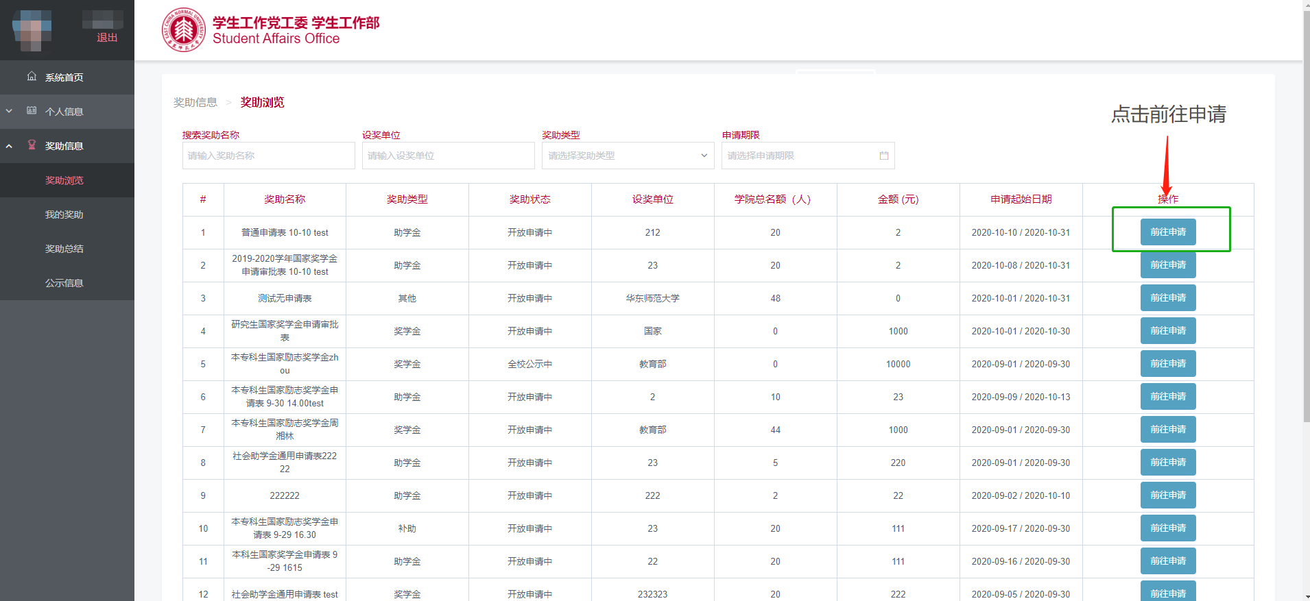This screenshot has height=601, width=1310.
Task: Focus the 搜索奖助名称 search input
Action: pos(268,156)
